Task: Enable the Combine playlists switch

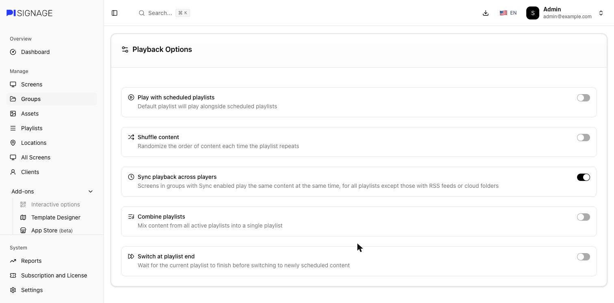Action: (584, 217)
